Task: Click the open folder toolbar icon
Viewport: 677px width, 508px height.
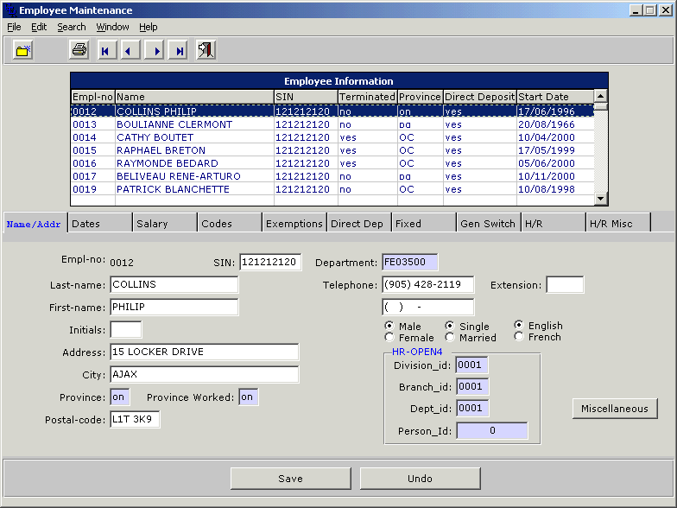Action: tap(23, 50)
